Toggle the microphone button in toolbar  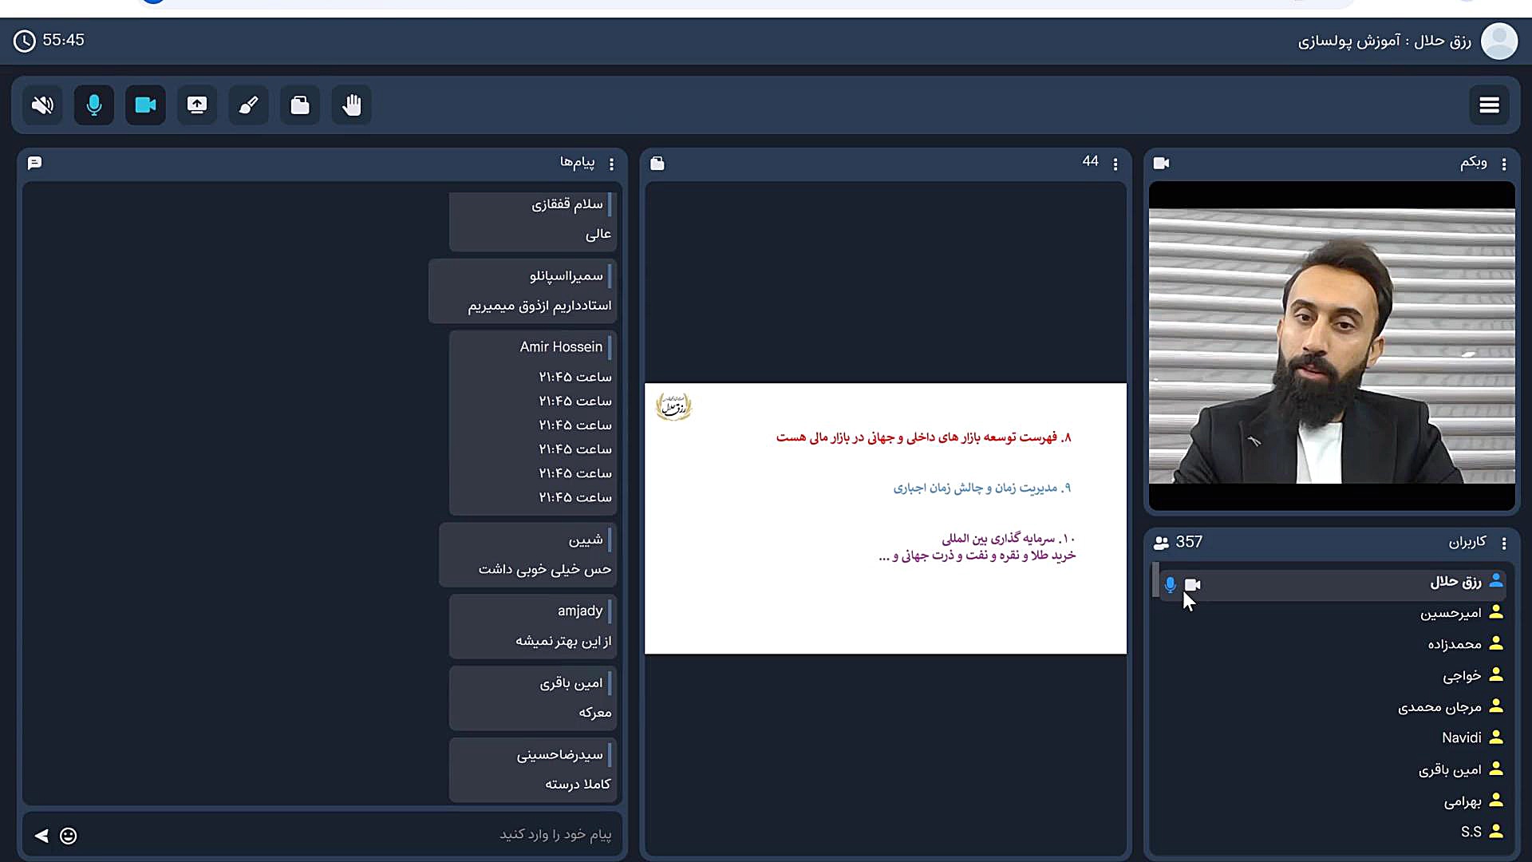point(94,105)
